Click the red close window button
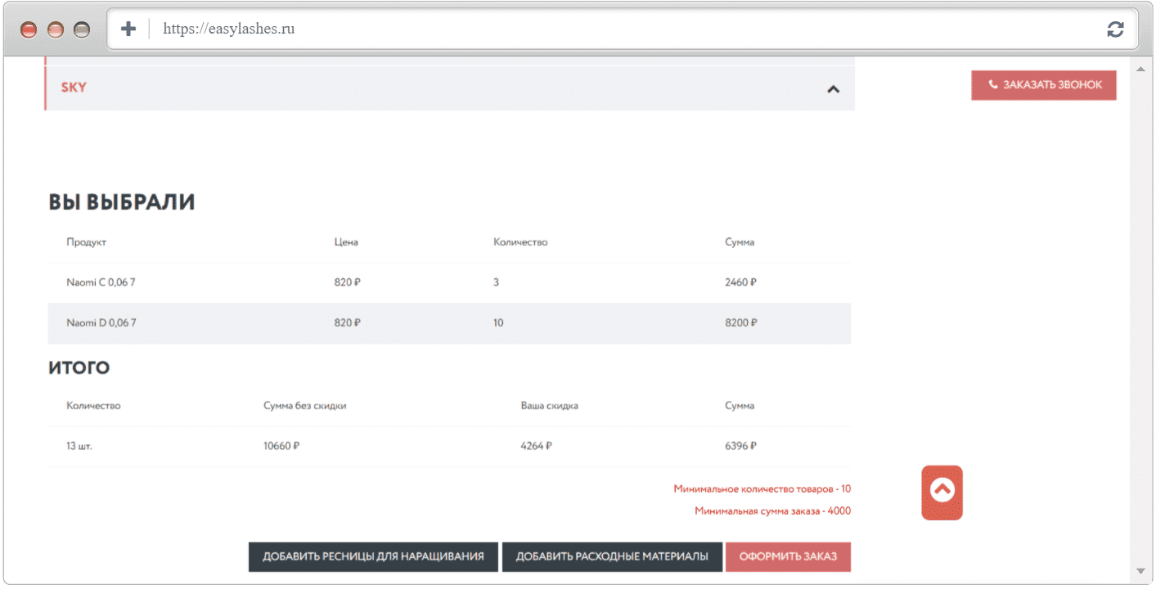Screen dimensions: 1156x589 (x=29, y=30)
